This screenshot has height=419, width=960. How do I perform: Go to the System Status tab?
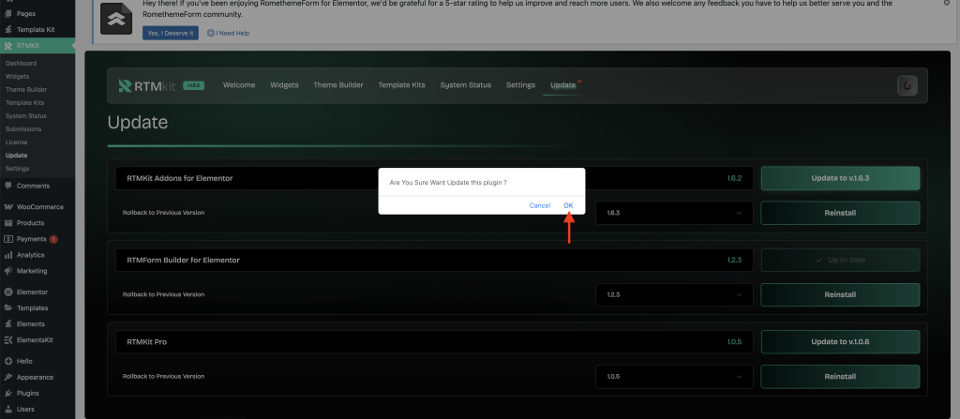point(465,85)
